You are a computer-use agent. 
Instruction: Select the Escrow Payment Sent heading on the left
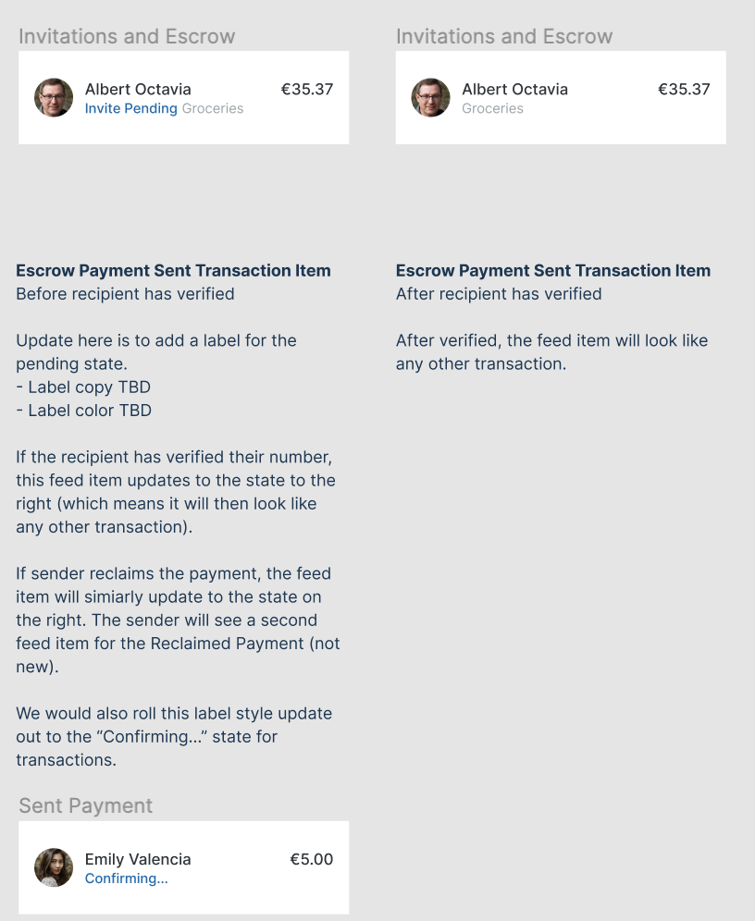pyautogui.click(x=173, y=270)
